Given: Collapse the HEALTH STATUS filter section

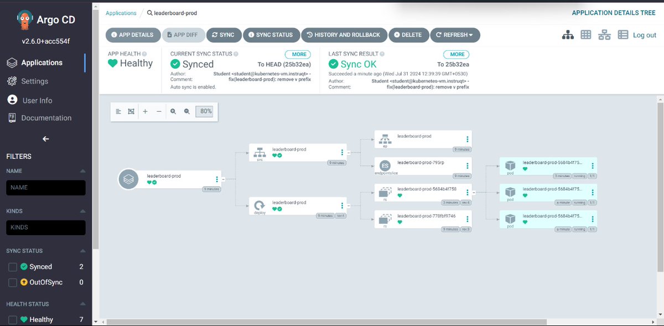Looking at the screenshot, I should click(x=83, y=304).
